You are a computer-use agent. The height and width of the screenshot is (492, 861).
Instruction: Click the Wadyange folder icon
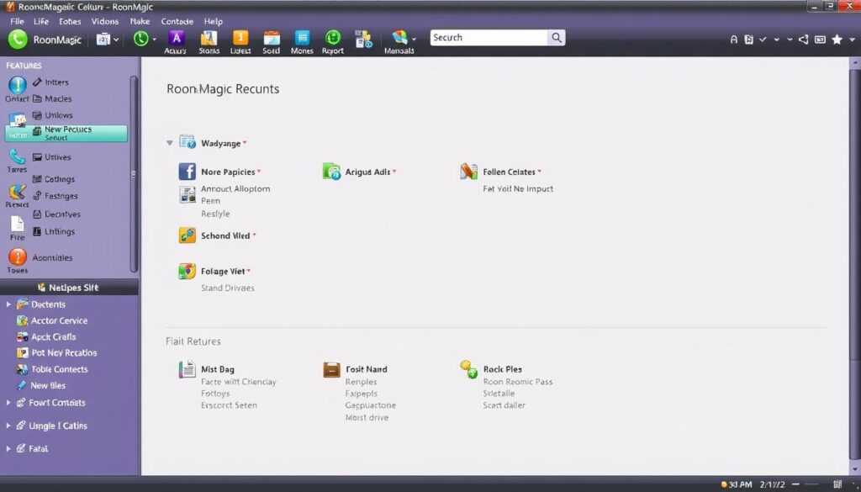pyautogui.click(x=188, y=142)
